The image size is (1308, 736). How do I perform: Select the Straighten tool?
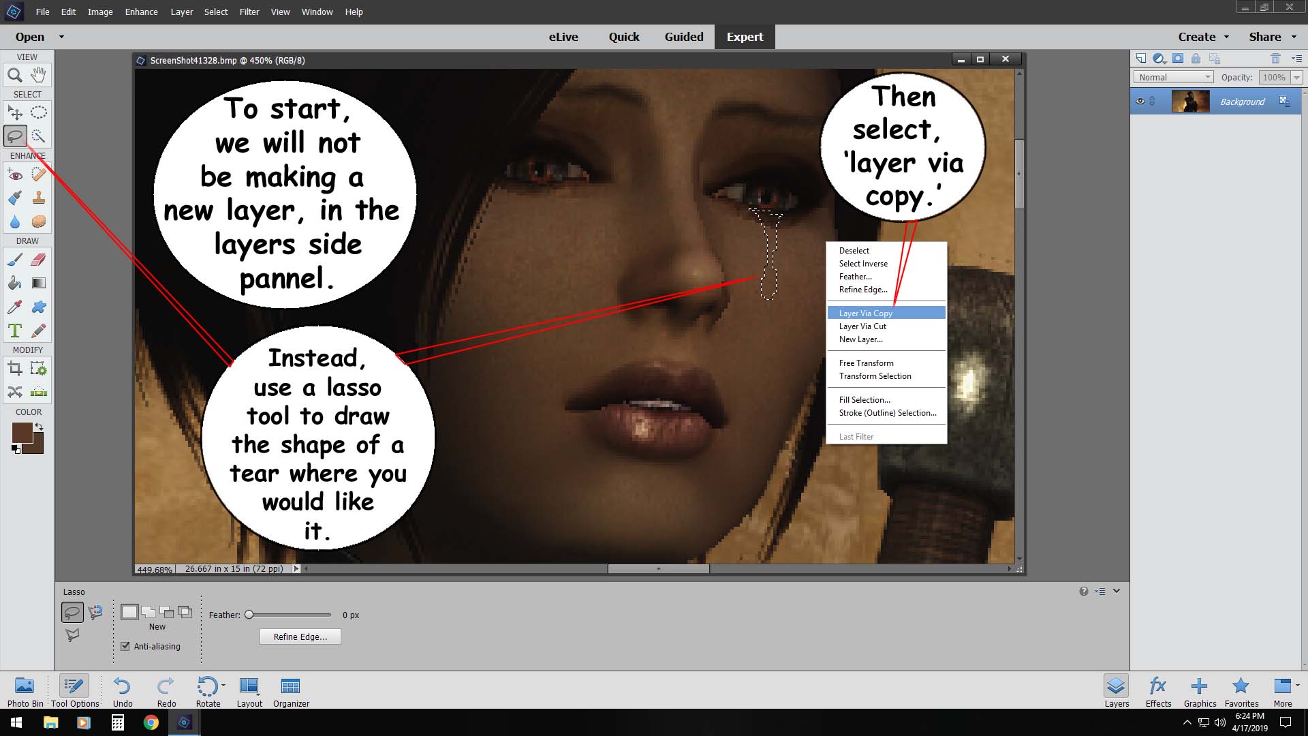click(39, 392)
